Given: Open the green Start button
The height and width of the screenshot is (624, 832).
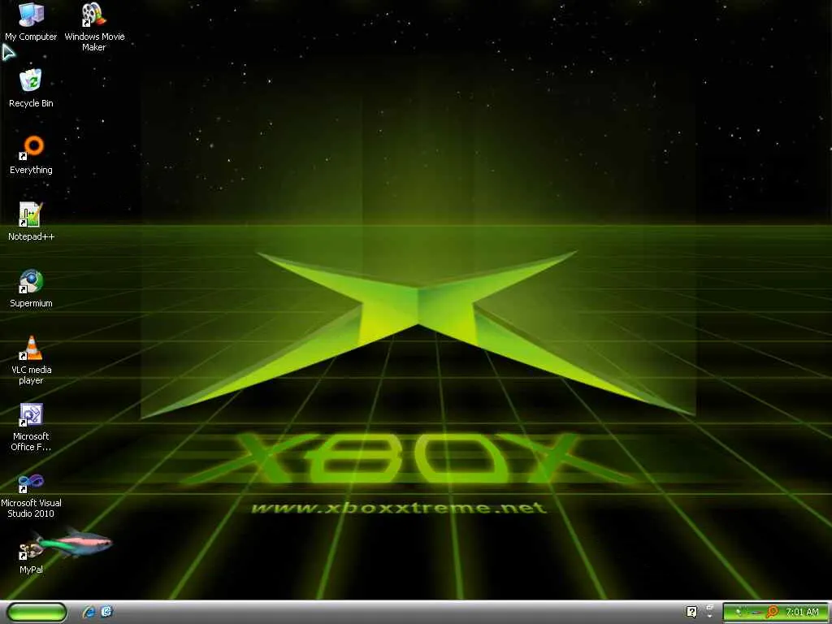Looking at the screenshot, I should pyautogui.click(x=37, y=612).
